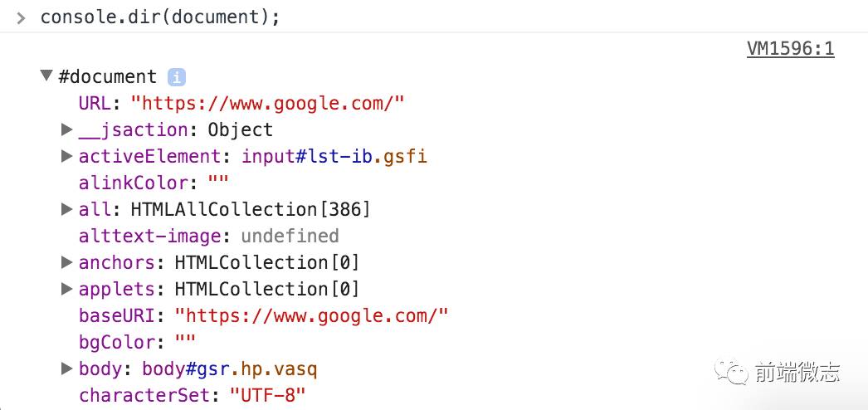Click the WeChat watermark logo icon
Viewport: 868px width, 410px height.
(x=731, y=371)
